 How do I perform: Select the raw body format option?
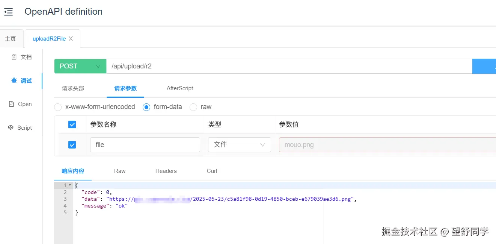tap(193, 107)
